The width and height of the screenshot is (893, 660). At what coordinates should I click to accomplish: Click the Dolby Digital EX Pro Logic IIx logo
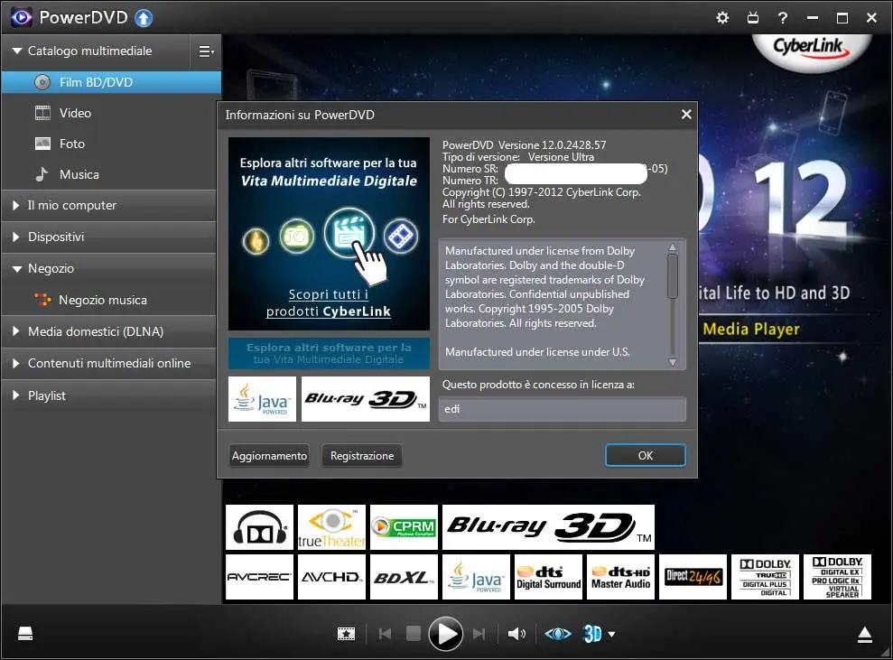pos(837,577)
